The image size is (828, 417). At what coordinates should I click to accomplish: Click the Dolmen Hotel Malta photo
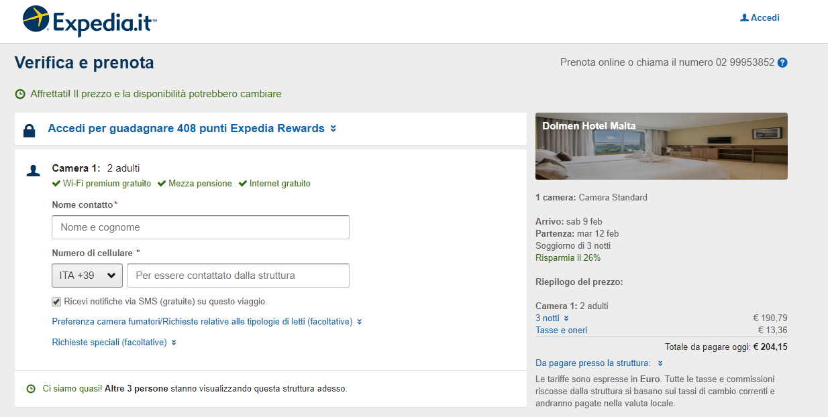point(662,146)
